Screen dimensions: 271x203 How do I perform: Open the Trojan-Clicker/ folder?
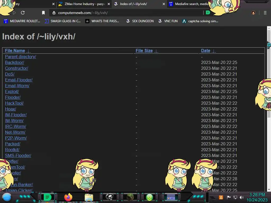(x=19, y=190)
